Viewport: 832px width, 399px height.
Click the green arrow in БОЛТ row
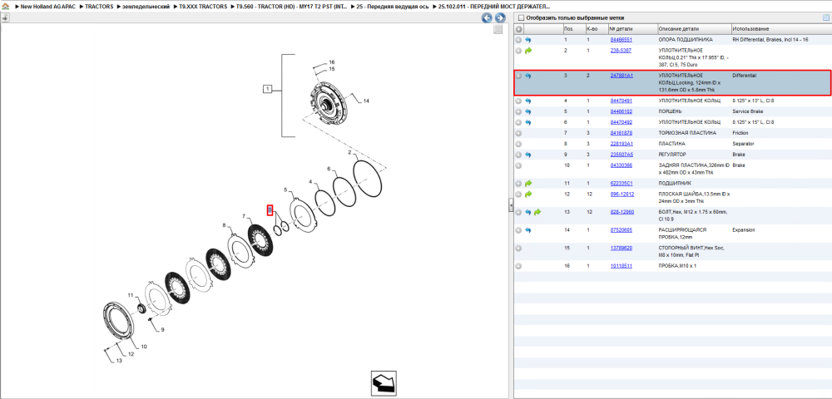(537, 212)
